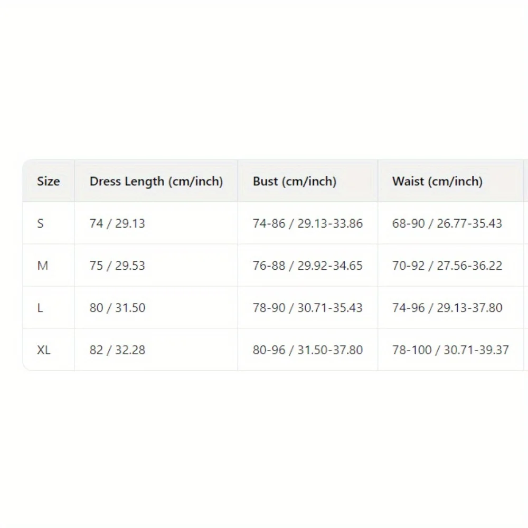528x528 pixels.
Task: Click waist cell 68-90 / 26.77-35.43
Action: point(447,223)
